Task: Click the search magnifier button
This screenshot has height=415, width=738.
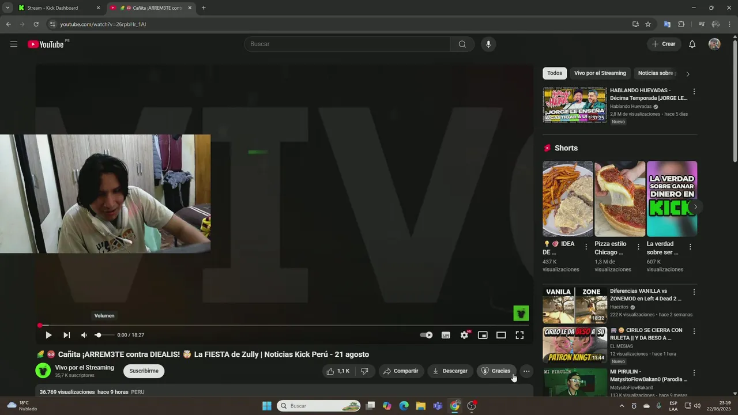Action: tap(462, 44)
